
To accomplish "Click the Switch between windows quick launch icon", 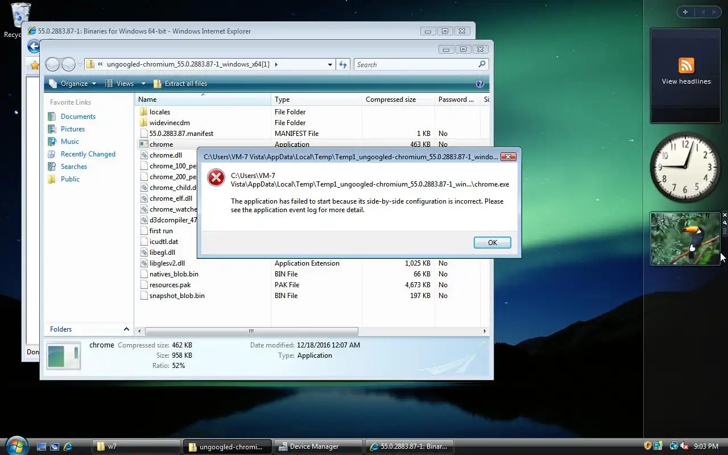I will click(55, 447).
